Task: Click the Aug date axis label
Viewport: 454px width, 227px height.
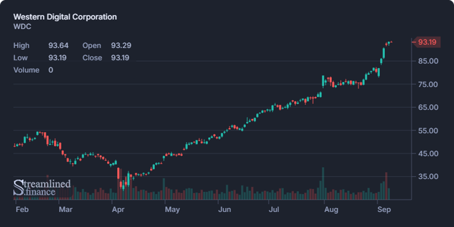Action: pos(331,210)
